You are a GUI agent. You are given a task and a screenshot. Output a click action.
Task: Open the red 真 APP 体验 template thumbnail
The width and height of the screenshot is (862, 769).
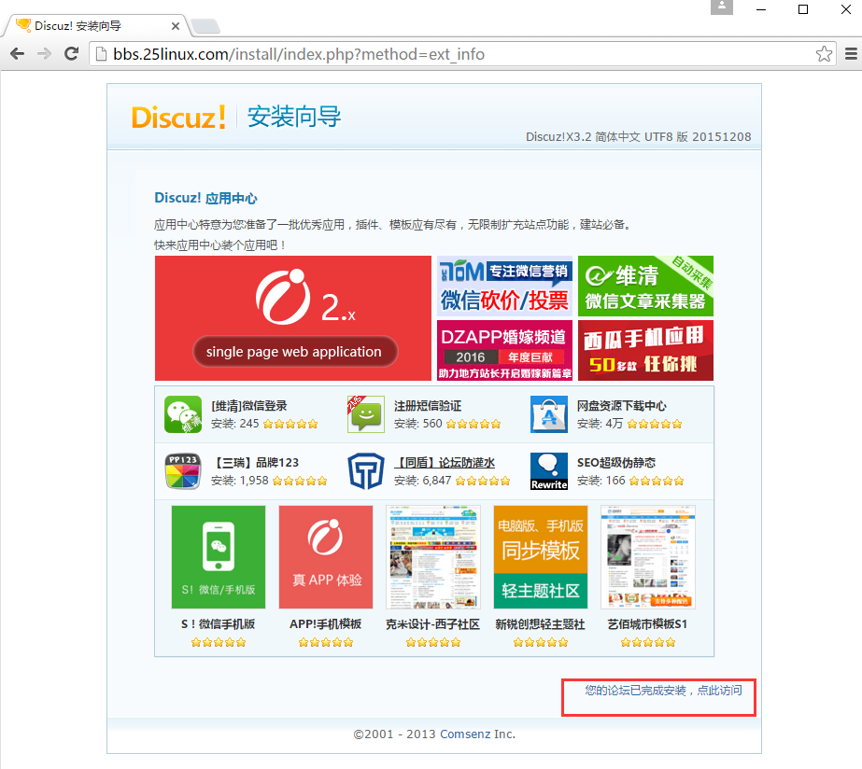tap(326, 557)
